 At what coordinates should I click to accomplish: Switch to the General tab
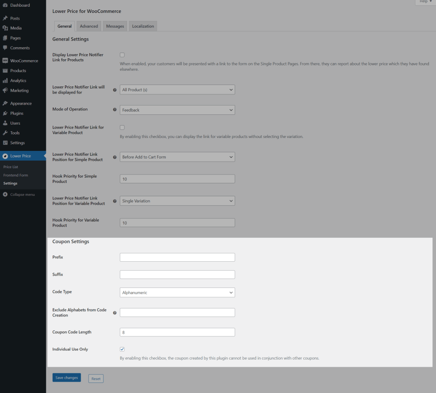(65, 26)
